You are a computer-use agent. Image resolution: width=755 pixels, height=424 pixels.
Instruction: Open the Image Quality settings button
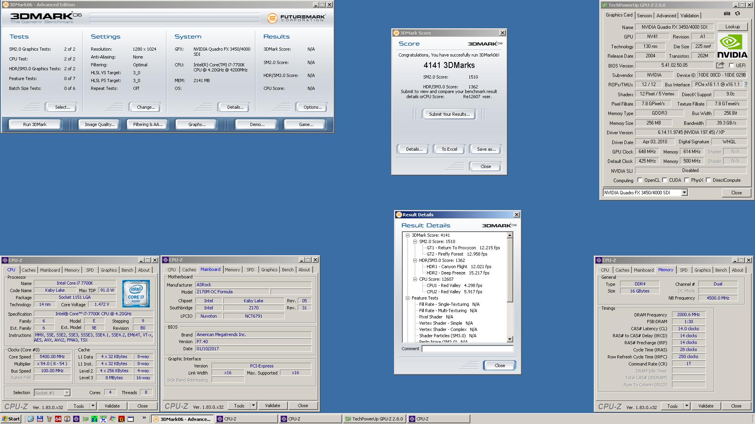pos(100,124)
